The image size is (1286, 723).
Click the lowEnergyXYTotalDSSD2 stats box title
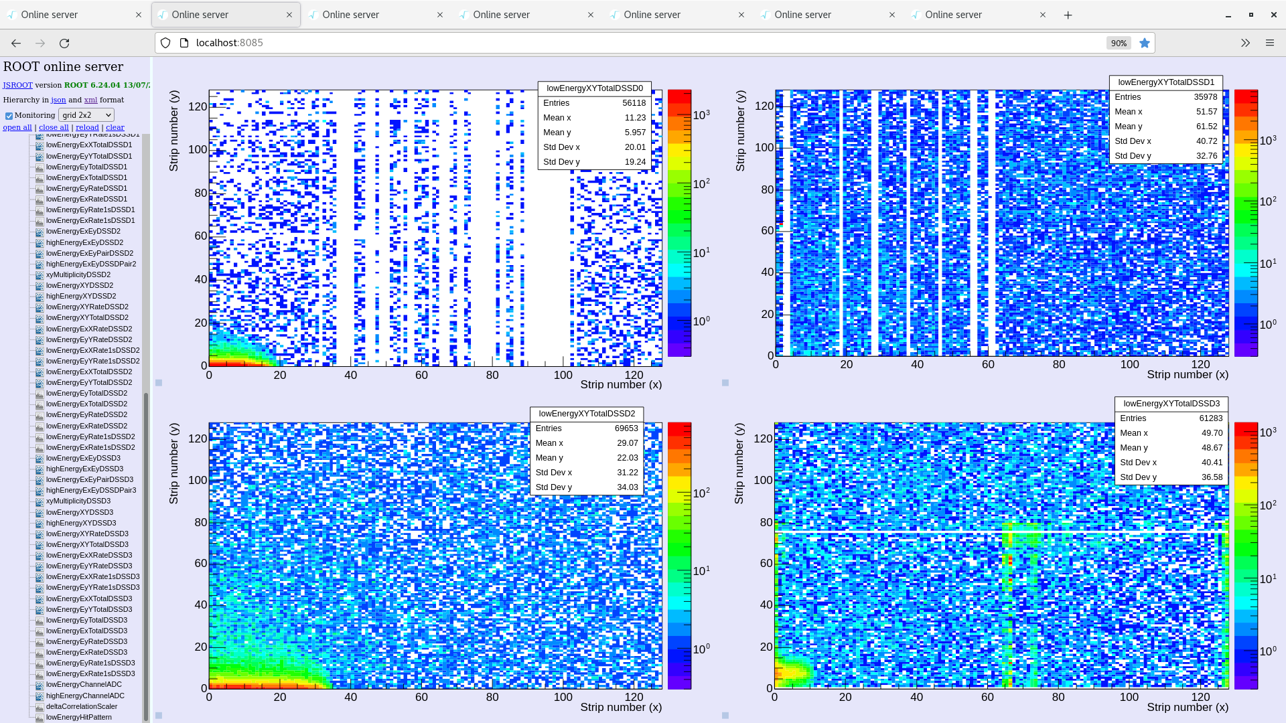point(587,414)
